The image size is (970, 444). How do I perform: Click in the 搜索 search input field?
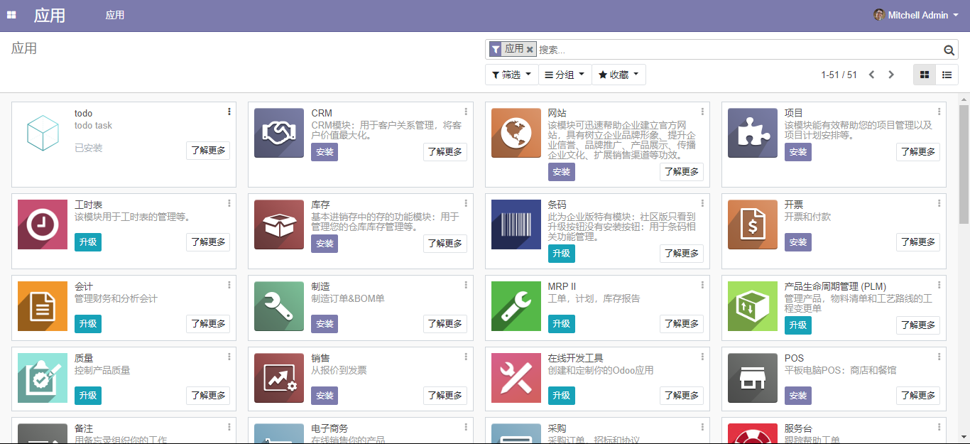pyautogui.click(x=739, y=50)
